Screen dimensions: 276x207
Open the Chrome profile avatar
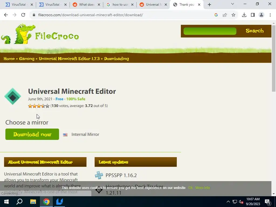261,15
